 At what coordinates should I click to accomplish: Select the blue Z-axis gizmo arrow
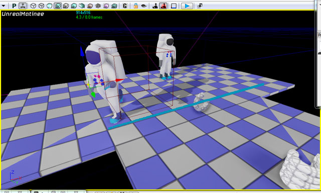click(x=82, y=51)
